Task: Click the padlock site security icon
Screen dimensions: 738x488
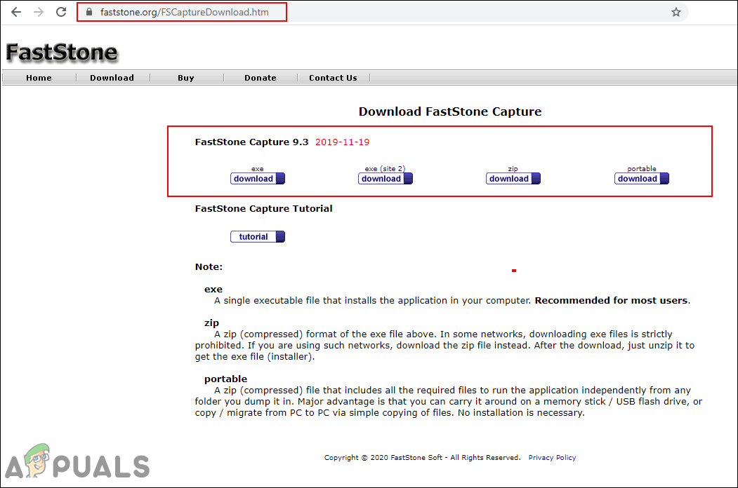Action: (x=88, y=12)
